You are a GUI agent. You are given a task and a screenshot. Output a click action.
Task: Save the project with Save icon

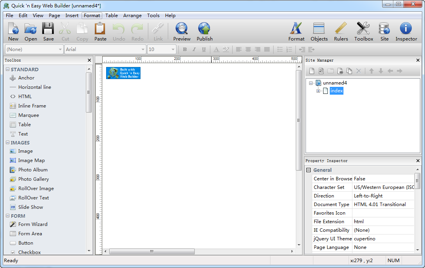pyautogui.click(x=48, y=32)
